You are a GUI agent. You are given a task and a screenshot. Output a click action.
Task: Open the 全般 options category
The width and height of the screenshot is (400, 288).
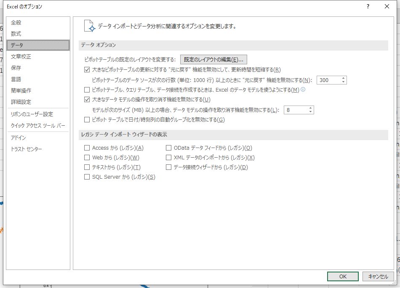[38, 22]
